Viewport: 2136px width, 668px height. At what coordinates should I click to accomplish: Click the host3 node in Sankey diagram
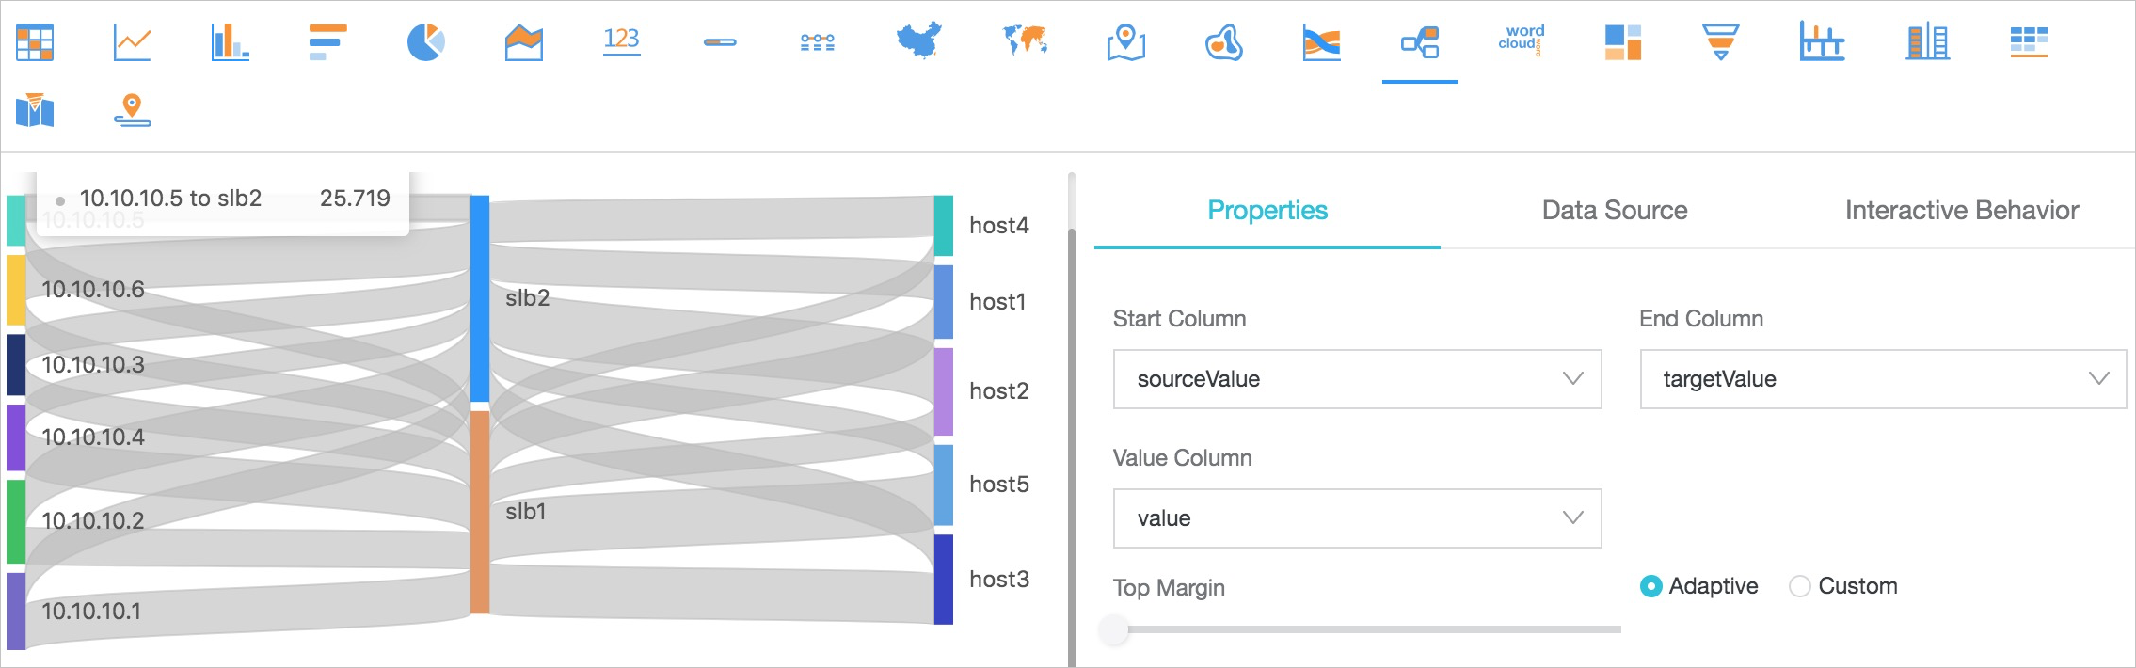tap(943, 579)
